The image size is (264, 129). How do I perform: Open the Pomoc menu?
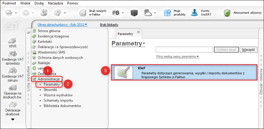[x=73, y=3]
